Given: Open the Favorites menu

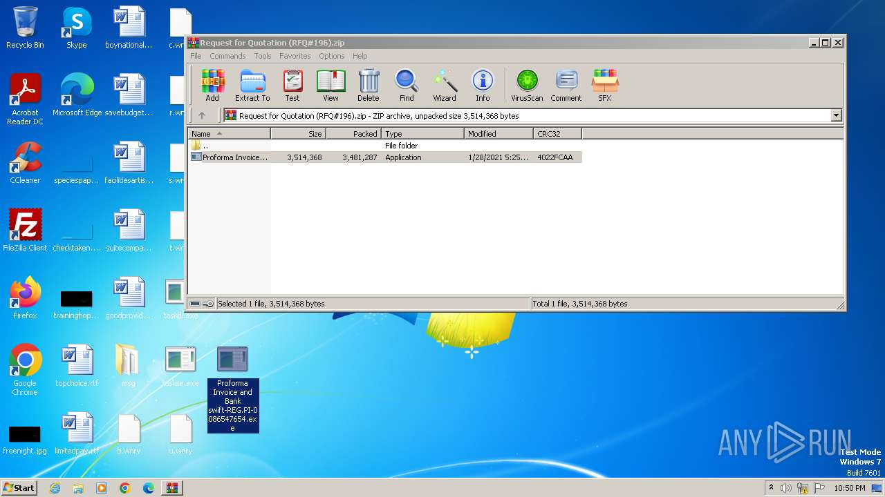Looking at the screenshot, I should tap(295, 56).
